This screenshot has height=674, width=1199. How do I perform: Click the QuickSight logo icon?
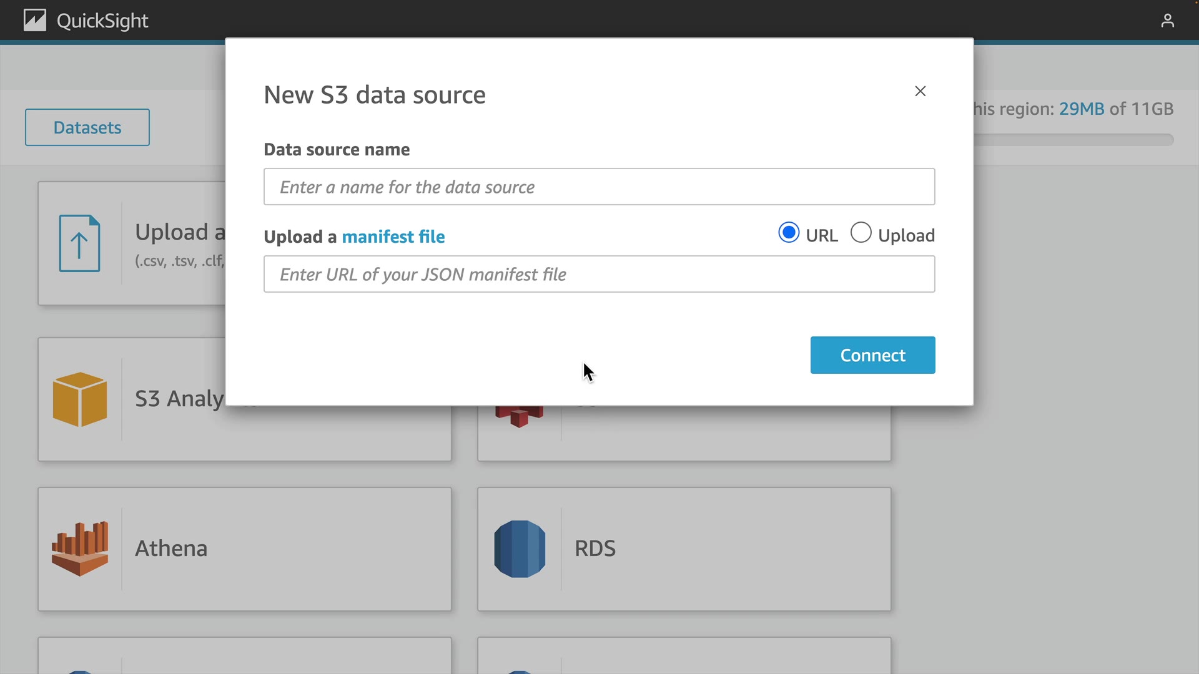35,21
